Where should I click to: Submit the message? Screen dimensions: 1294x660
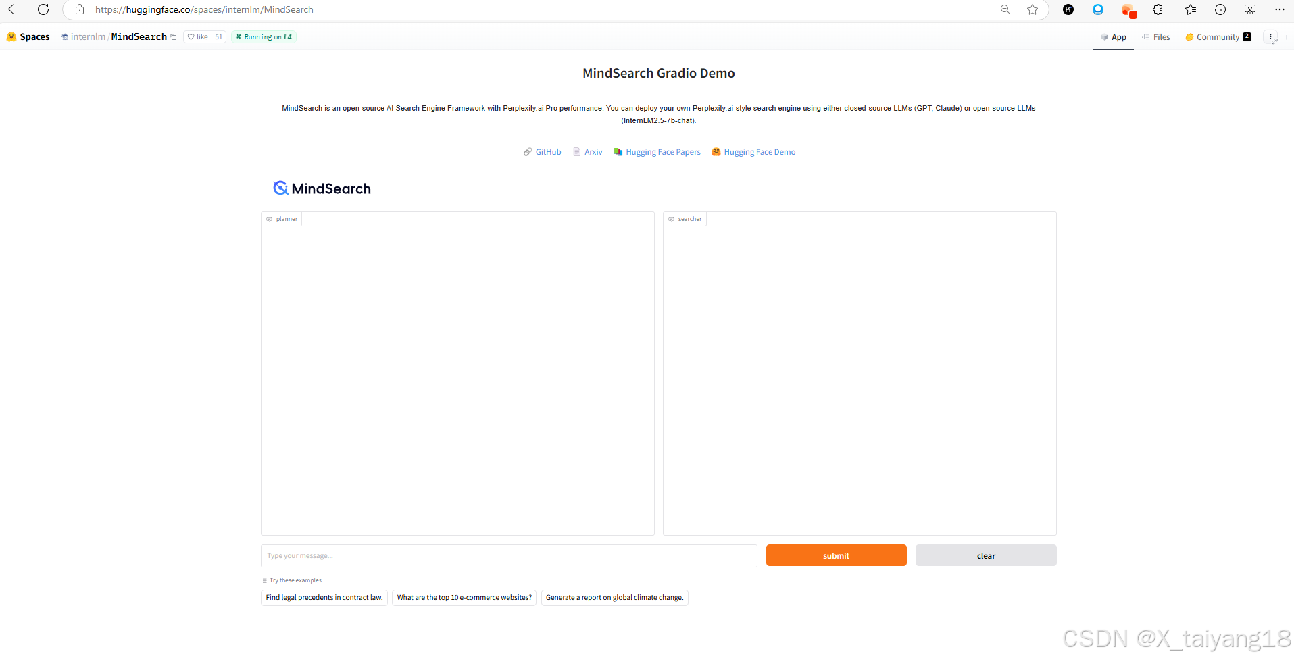pyautogui.click(x=836, y=555)
